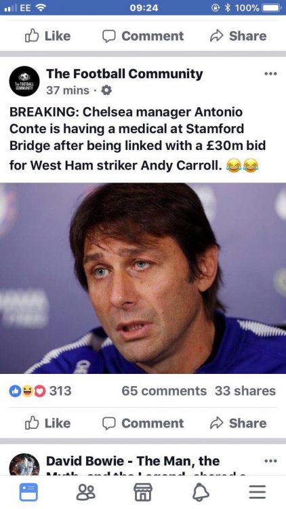View the 313 reactions list
This screenshot has width=286, height=509.
(40, 391)
